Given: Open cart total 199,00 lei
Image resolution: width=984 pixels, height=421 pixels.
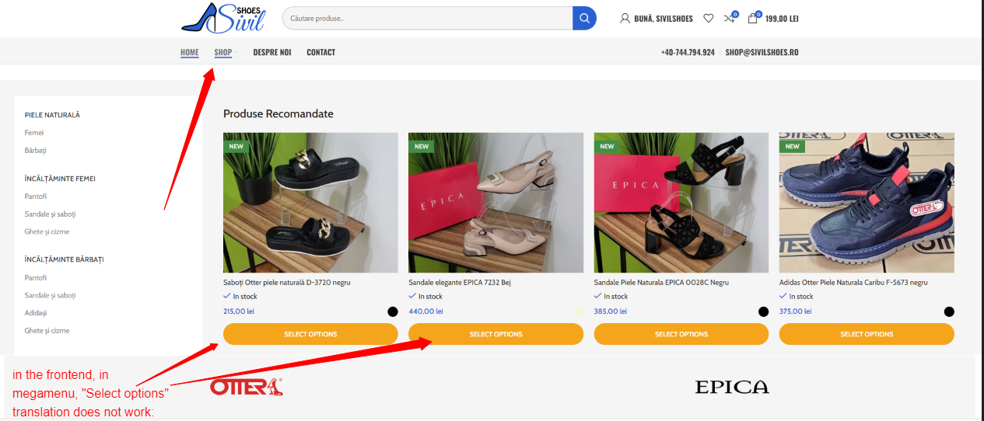Looking at the screenshot, I should (x=782, y=19).
